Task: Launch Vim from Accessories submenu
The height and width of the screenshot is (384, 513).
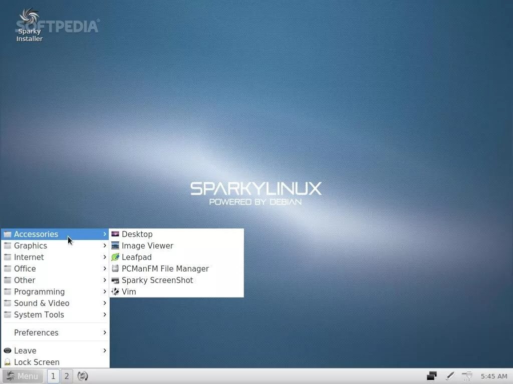Action: click(x=176, y=291)
